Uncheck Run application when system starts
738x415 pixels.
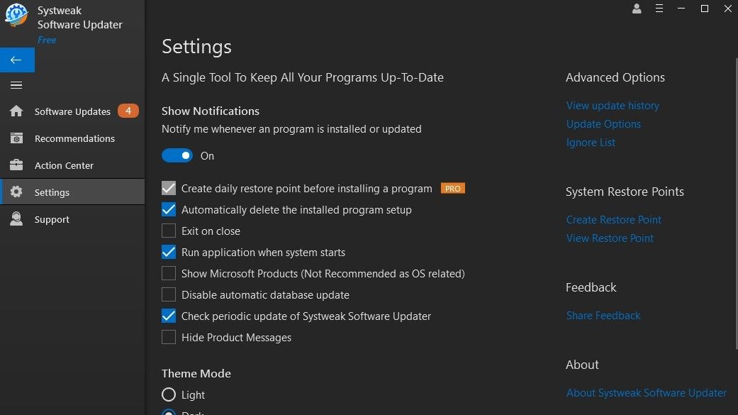(169, 252)
